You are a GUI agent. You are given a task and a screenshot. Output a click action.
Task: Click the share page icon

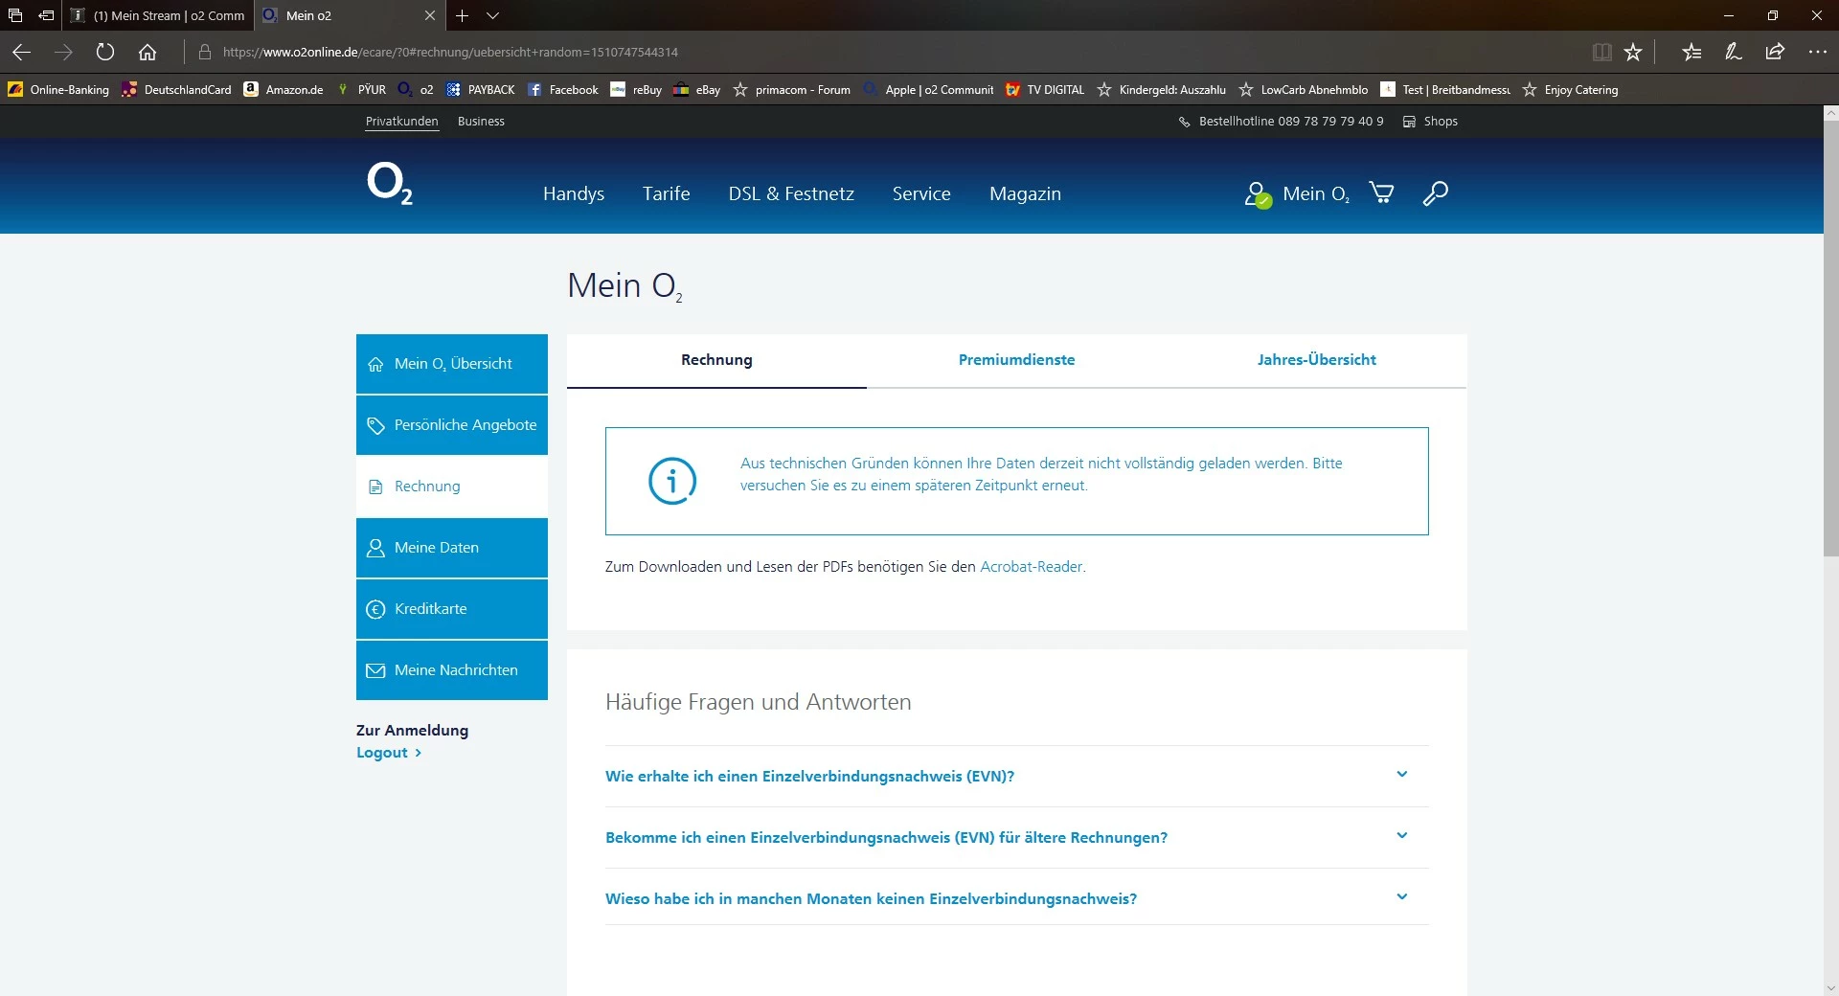1775,52
